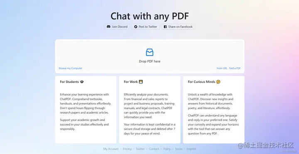This screenshot has width=299, height=154.
Task: Click the graduation cap emoji by For Students
Action: click(82, 82)
